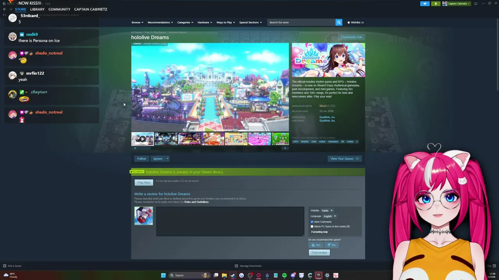Click the Add a Game plus icon
Viewport: 499px width, 280px height.
pos(5,266)
